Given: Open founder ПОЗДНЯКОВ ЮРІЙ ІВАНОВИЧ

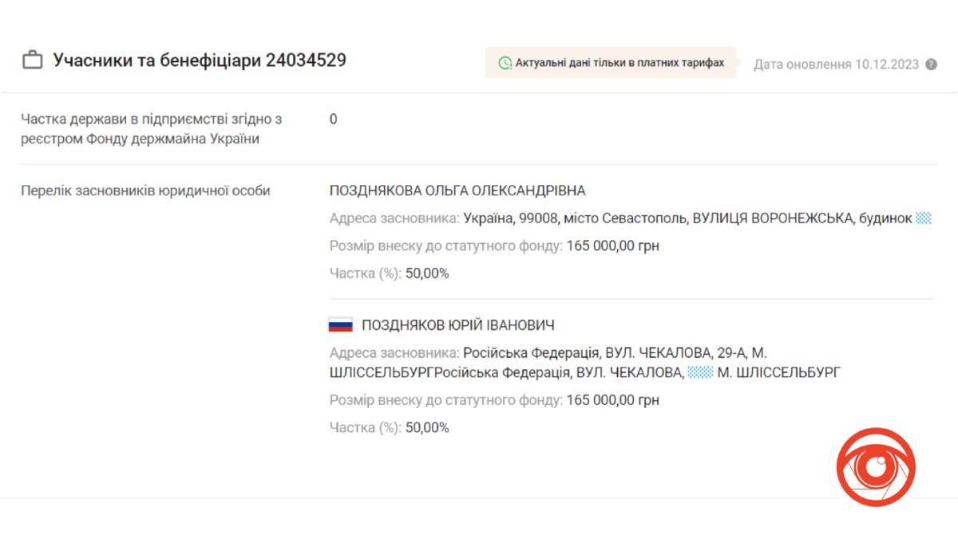Looking at the screenshot, I should (x=457, y=325).
